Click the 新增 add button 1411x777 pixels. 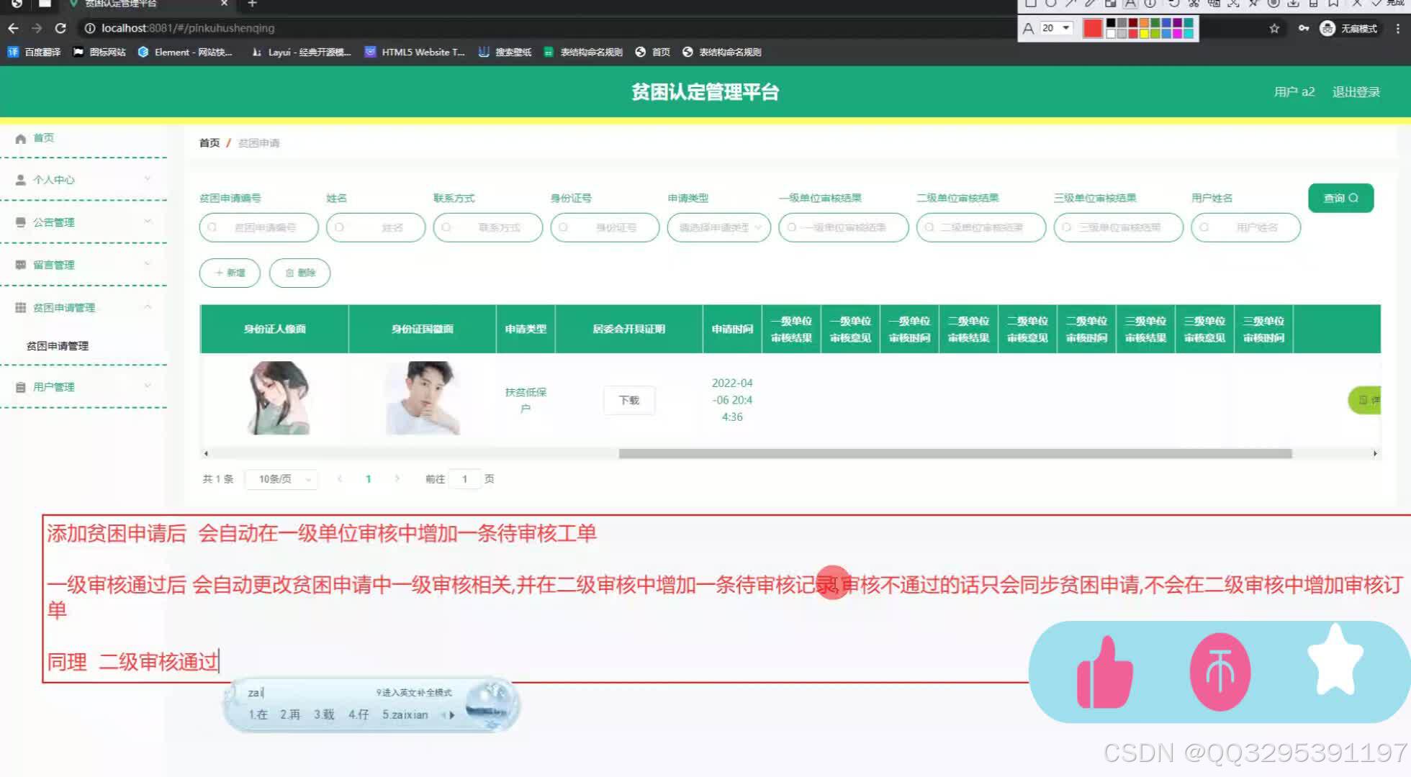coord(230,273)
